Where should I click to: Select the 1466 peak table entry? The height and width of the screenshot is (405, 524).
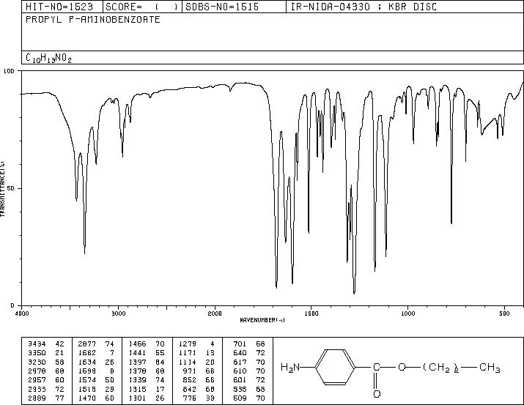pyautogui.click(x=147, y=344)
